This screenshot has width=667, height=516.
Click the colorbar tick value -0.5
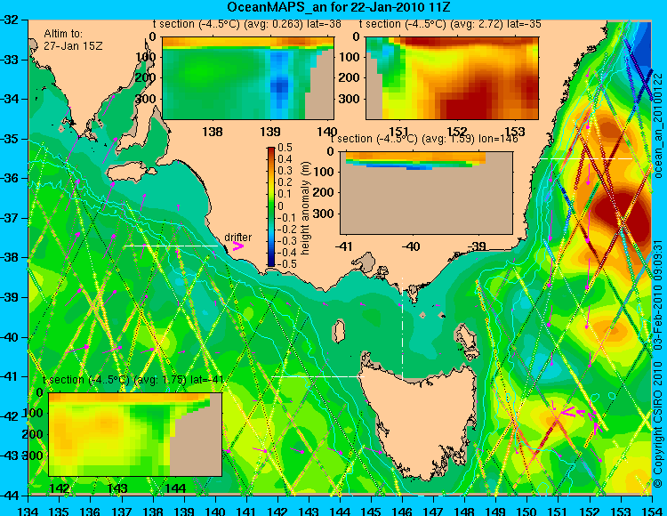pyautogui.click(x=285, y=264)
